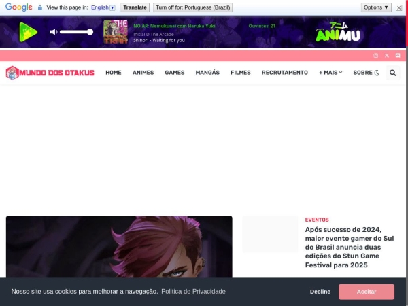Open the MANGÁS menu item
408x306 pixels.
(x=207, y=73)
